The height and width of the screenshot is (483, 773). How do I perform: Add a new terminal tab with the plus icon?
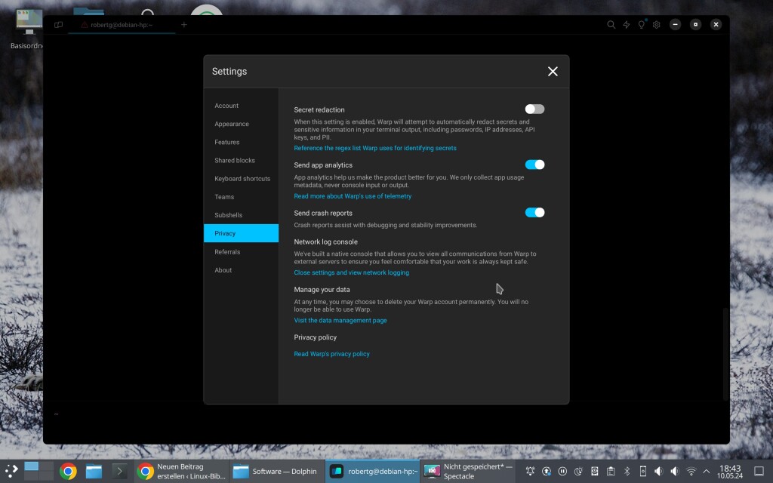tap(184, 25)
